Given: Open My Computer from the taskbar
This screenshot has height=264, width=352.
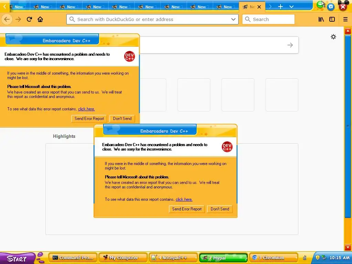Looking at the screenshot, I should click(x=123, y=258).
